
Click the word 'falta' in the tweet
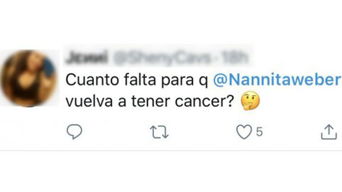coord(140,80)
